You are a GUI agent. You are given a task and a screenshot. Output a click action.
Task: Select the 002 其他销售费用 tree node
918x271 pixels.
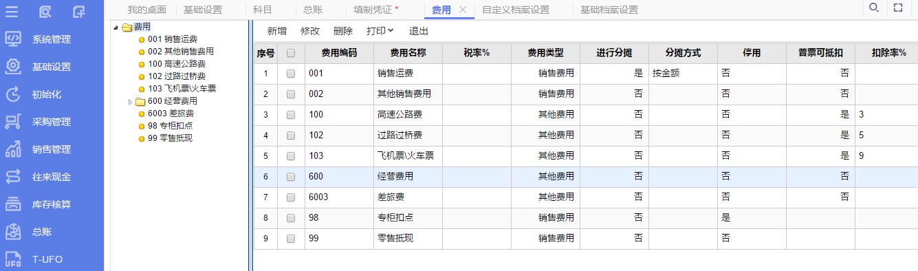181,52
